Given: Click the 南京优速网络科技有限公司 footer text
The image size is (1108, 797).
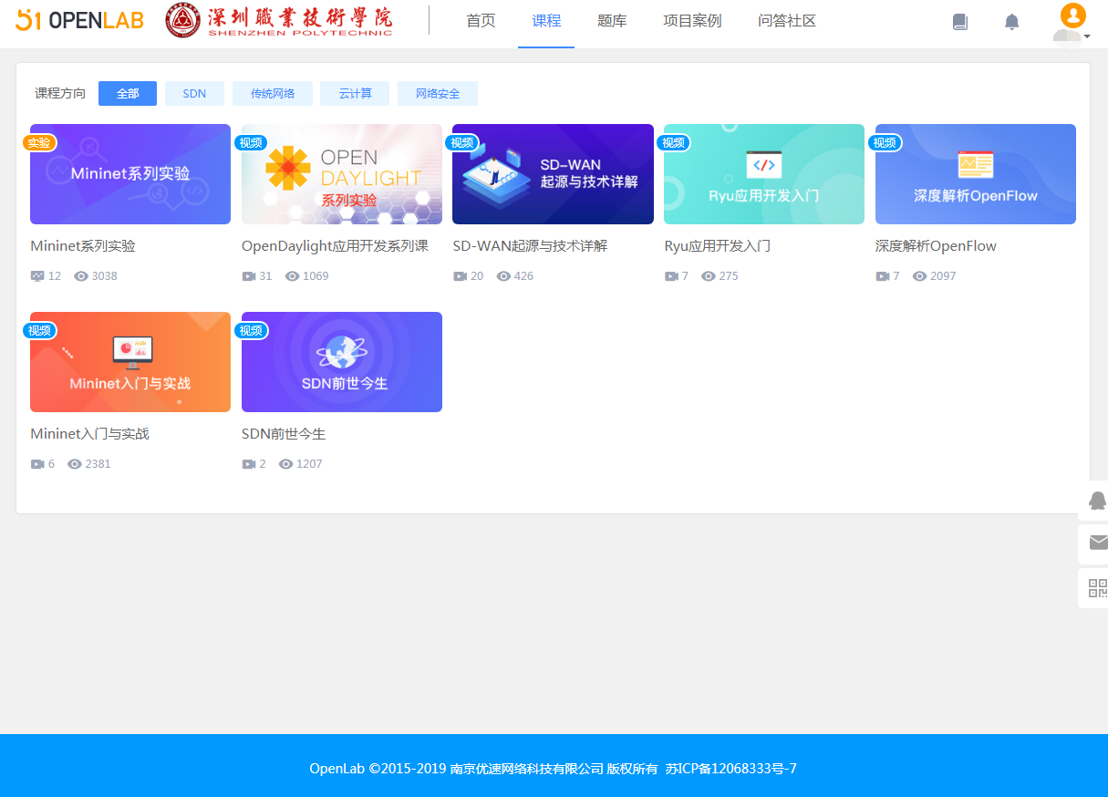Looking at the screenshot, I should pyautogui.click(x=527, y=769).
